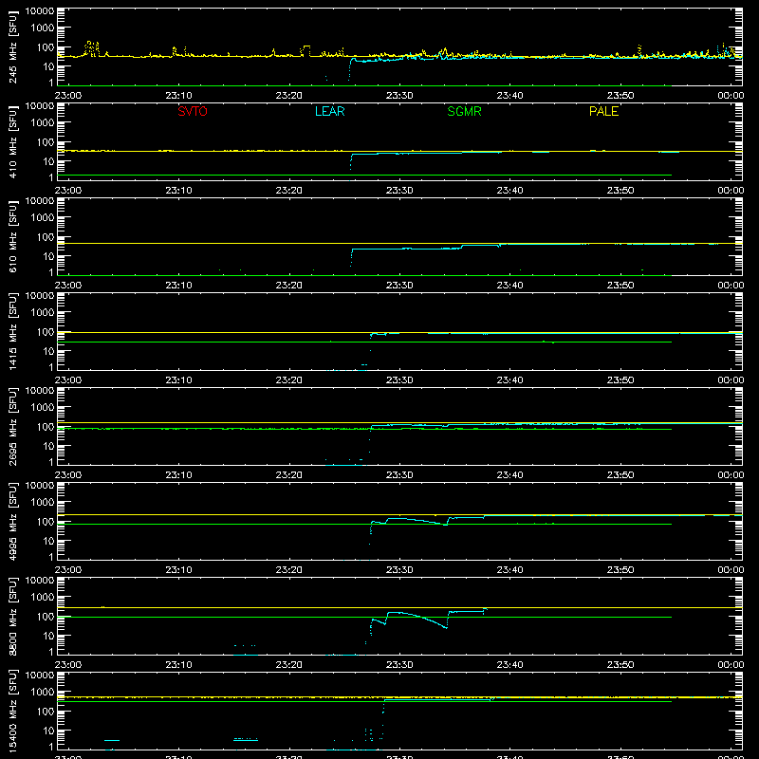Screen dimensions: 759x759
Task: Click the 10000 tick of the 4995 MHz axis
Action: point(40,486)
